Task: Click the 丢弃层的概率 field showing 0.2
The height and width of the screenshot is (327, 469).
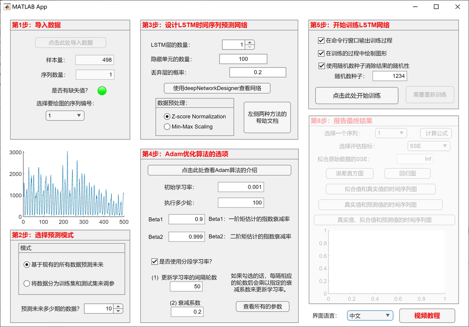Action: [258, 72]
